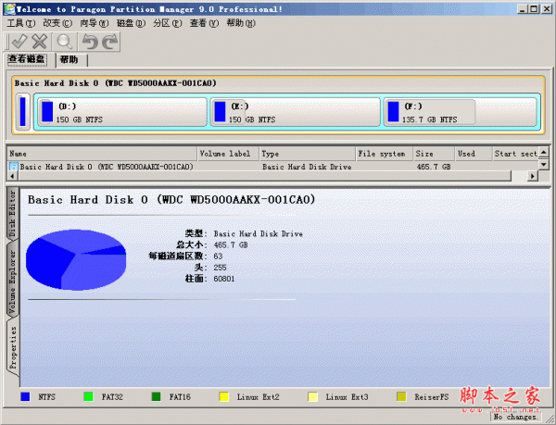
Task: Click the magnifier search icon in toolbar
Action: [65, 42]
